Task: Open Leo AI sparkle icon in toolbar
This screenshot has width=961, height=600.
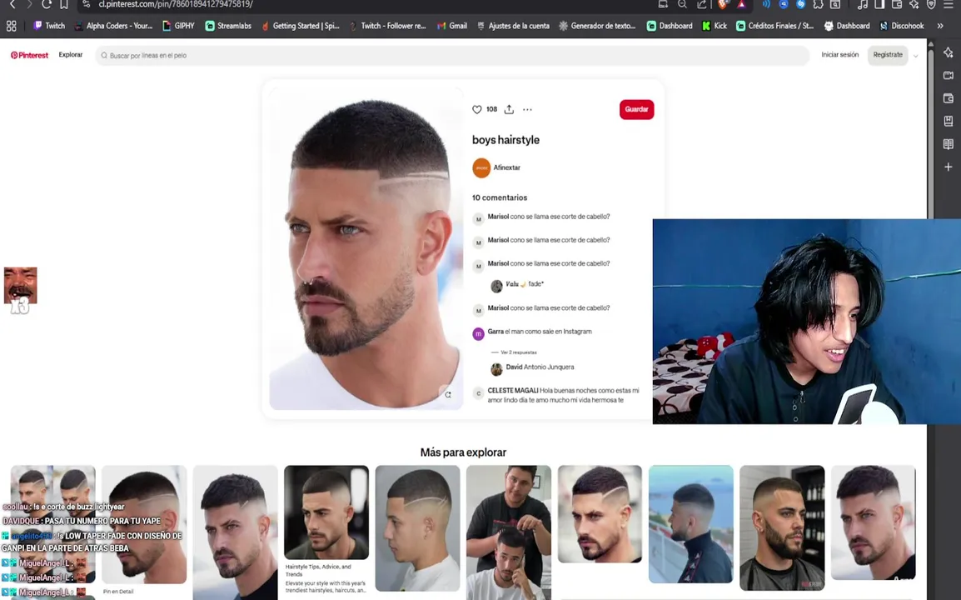Action: (914, 4)
